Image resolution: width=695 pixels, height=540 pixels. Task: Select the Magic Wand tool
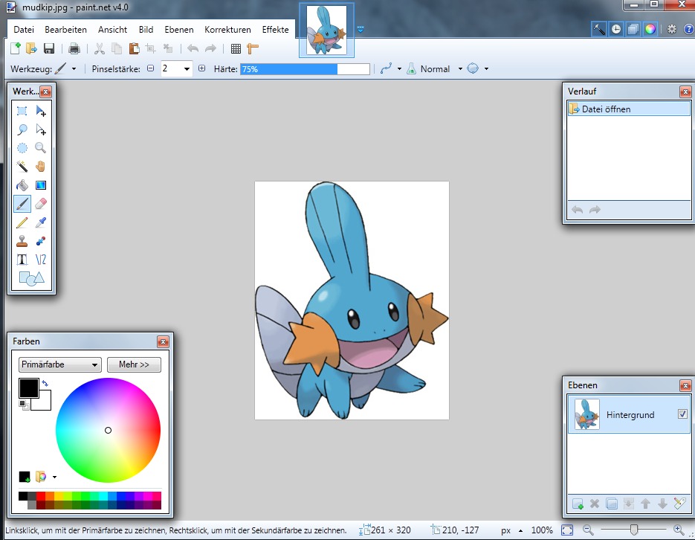point(22,167)
